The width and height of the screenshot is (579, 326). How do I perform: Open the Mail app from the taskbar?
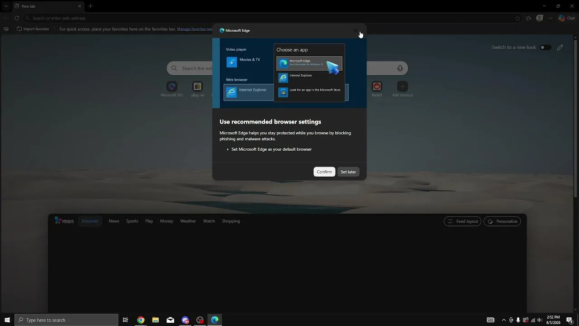click(x=171, y=320)
